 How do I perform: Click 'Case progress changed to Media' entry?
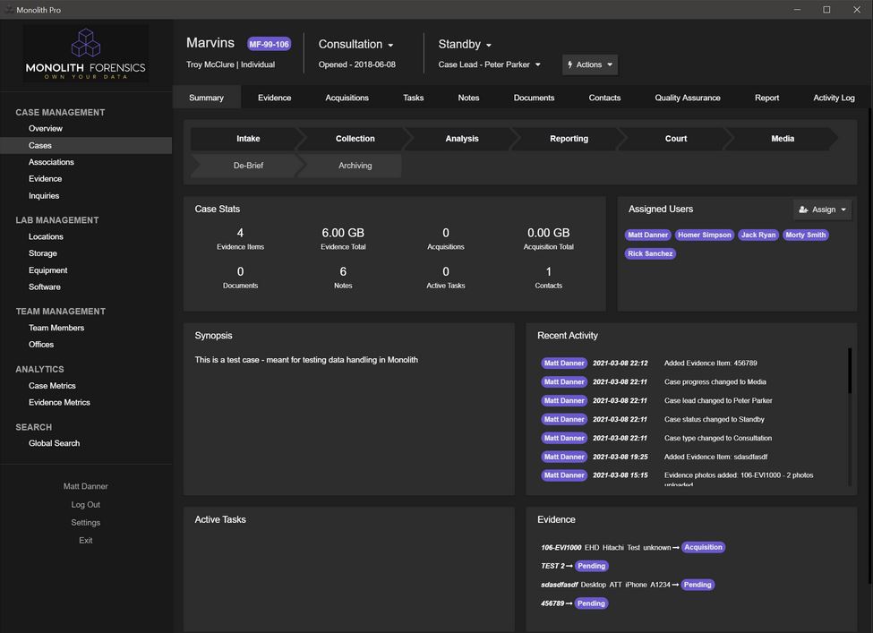tap(715, 382)
